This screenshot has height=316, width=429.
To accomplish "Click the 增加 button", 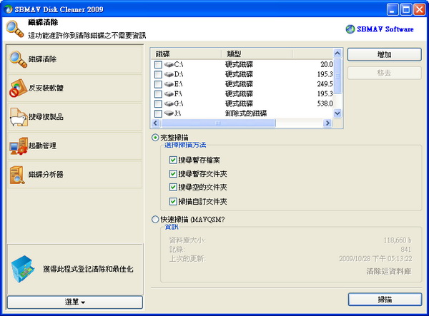I will tap(384, 54).
